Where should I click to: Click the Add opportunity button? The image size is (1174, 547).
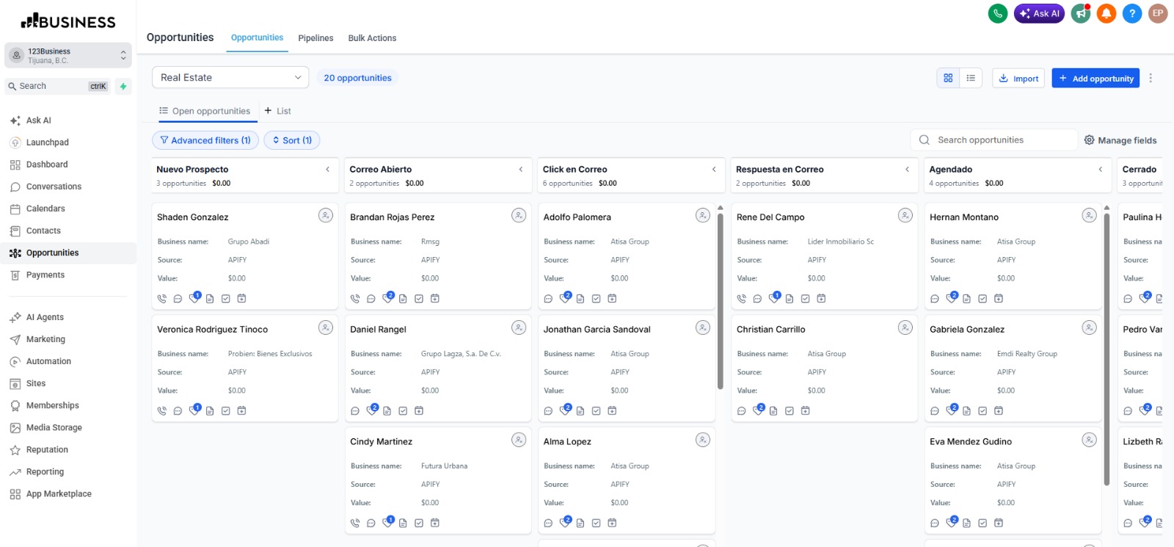(1095, 78)
